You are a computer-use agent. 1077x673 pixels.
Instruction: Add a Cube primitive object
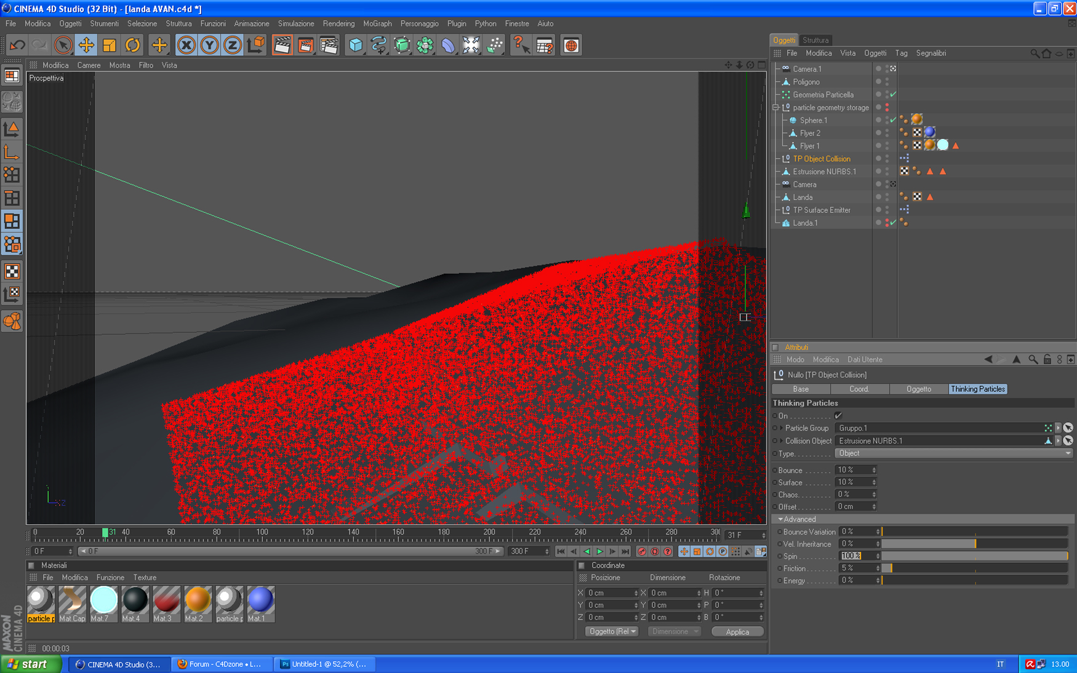[x=356, y=45]
